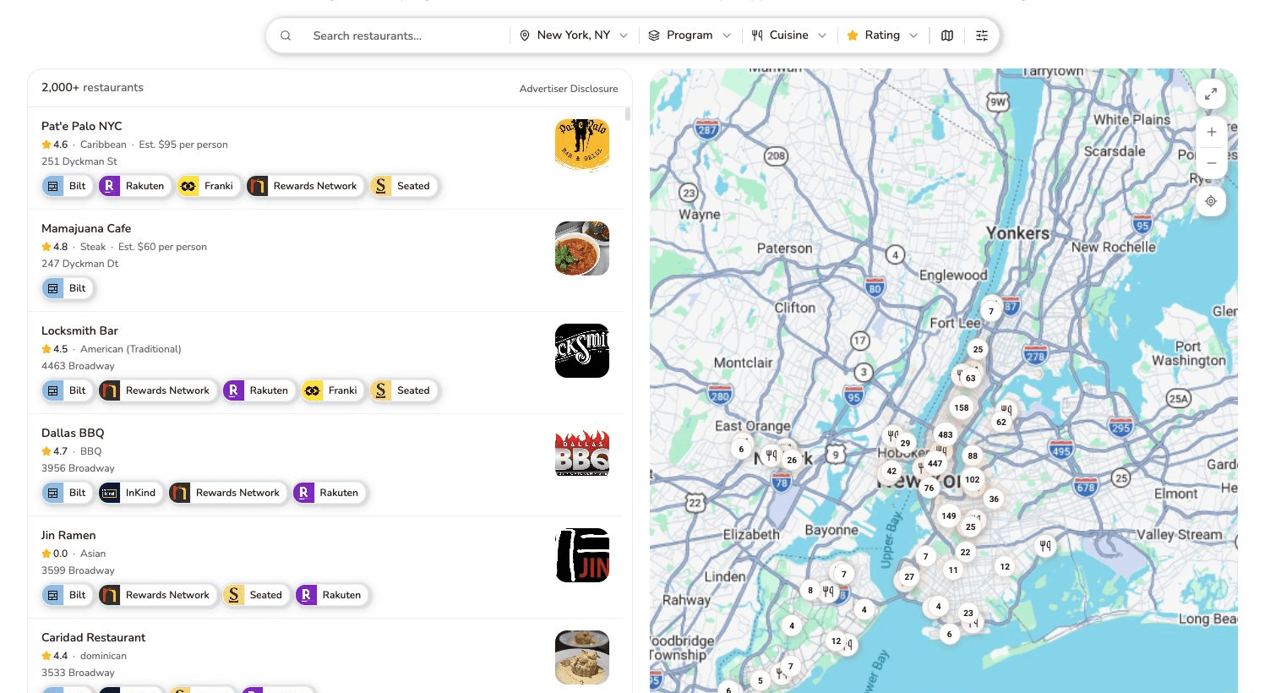Zoom out on the map
Screen dimensions: 1265x693
pos(1211,163)
